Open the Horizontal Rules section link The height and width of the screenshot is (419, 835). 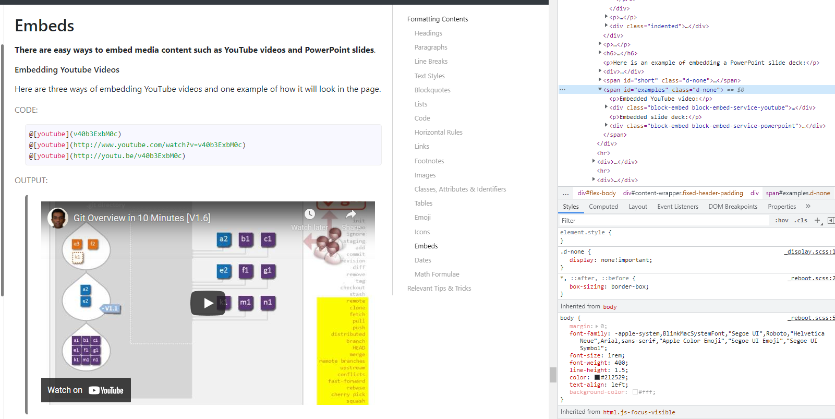point(439,133)
